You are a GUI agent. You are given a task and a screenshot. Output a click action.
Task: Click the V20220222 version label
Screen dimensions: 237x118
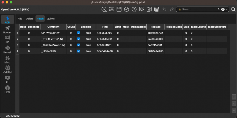coord(12,116)
